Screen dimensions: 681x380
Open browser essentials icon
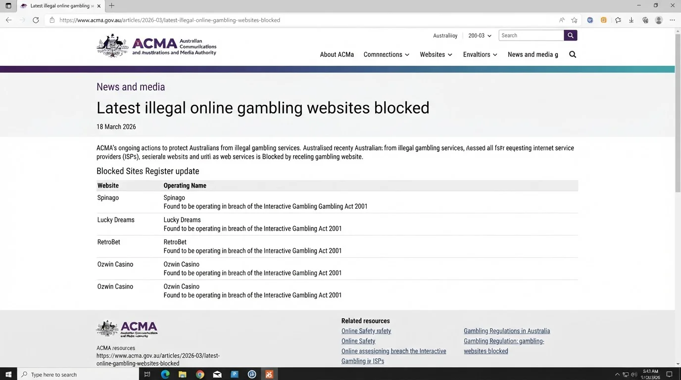(645, 20)
